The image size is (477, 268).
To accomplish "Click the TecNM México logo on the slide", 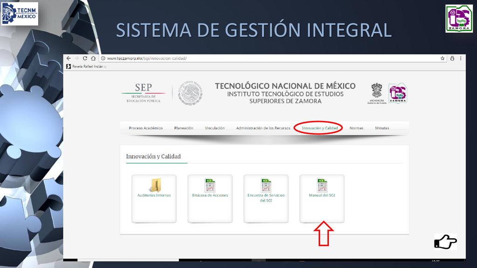I will [x=20, y=13].
